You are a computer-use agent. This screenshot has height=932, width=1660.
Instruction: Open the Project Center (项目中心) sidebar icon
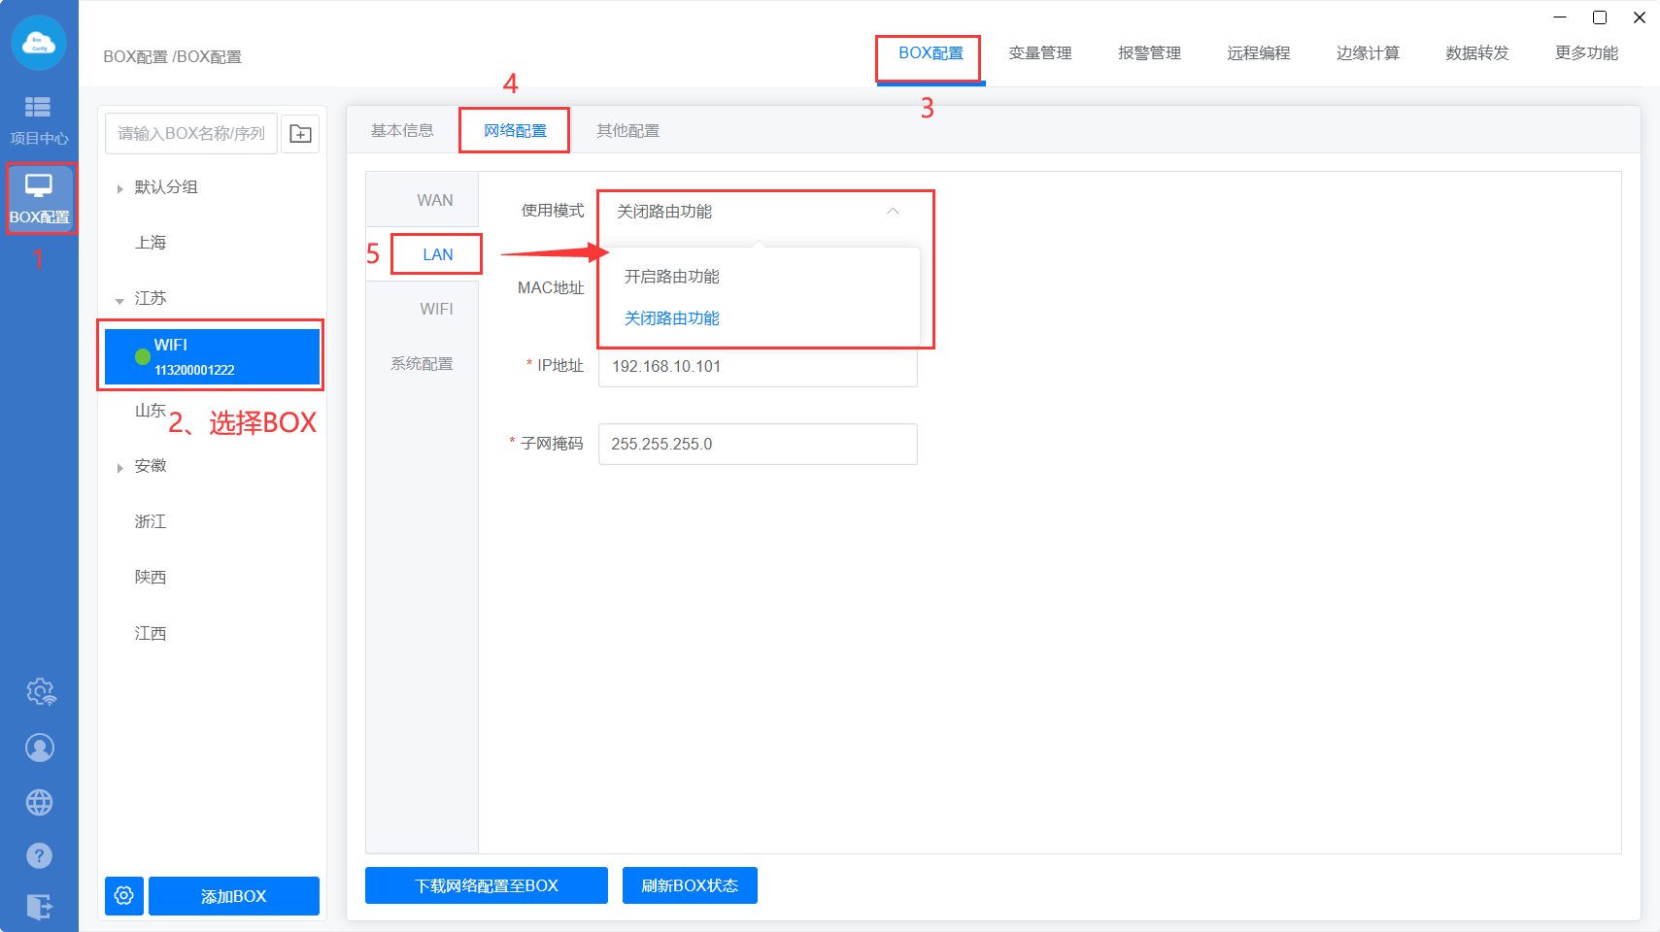tap(39, 119)
